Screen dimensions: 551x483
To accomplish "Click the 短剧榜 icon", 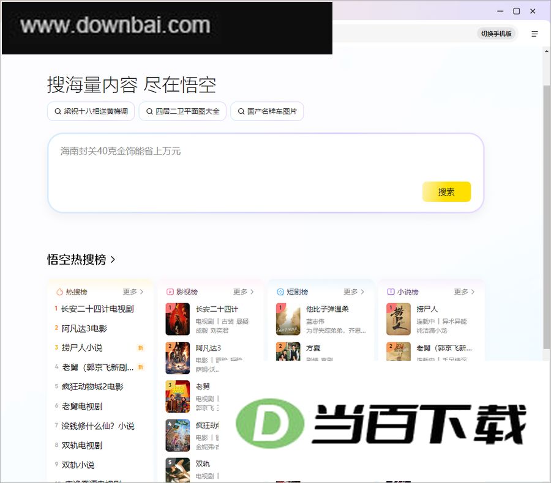I will tap(280, 292).
